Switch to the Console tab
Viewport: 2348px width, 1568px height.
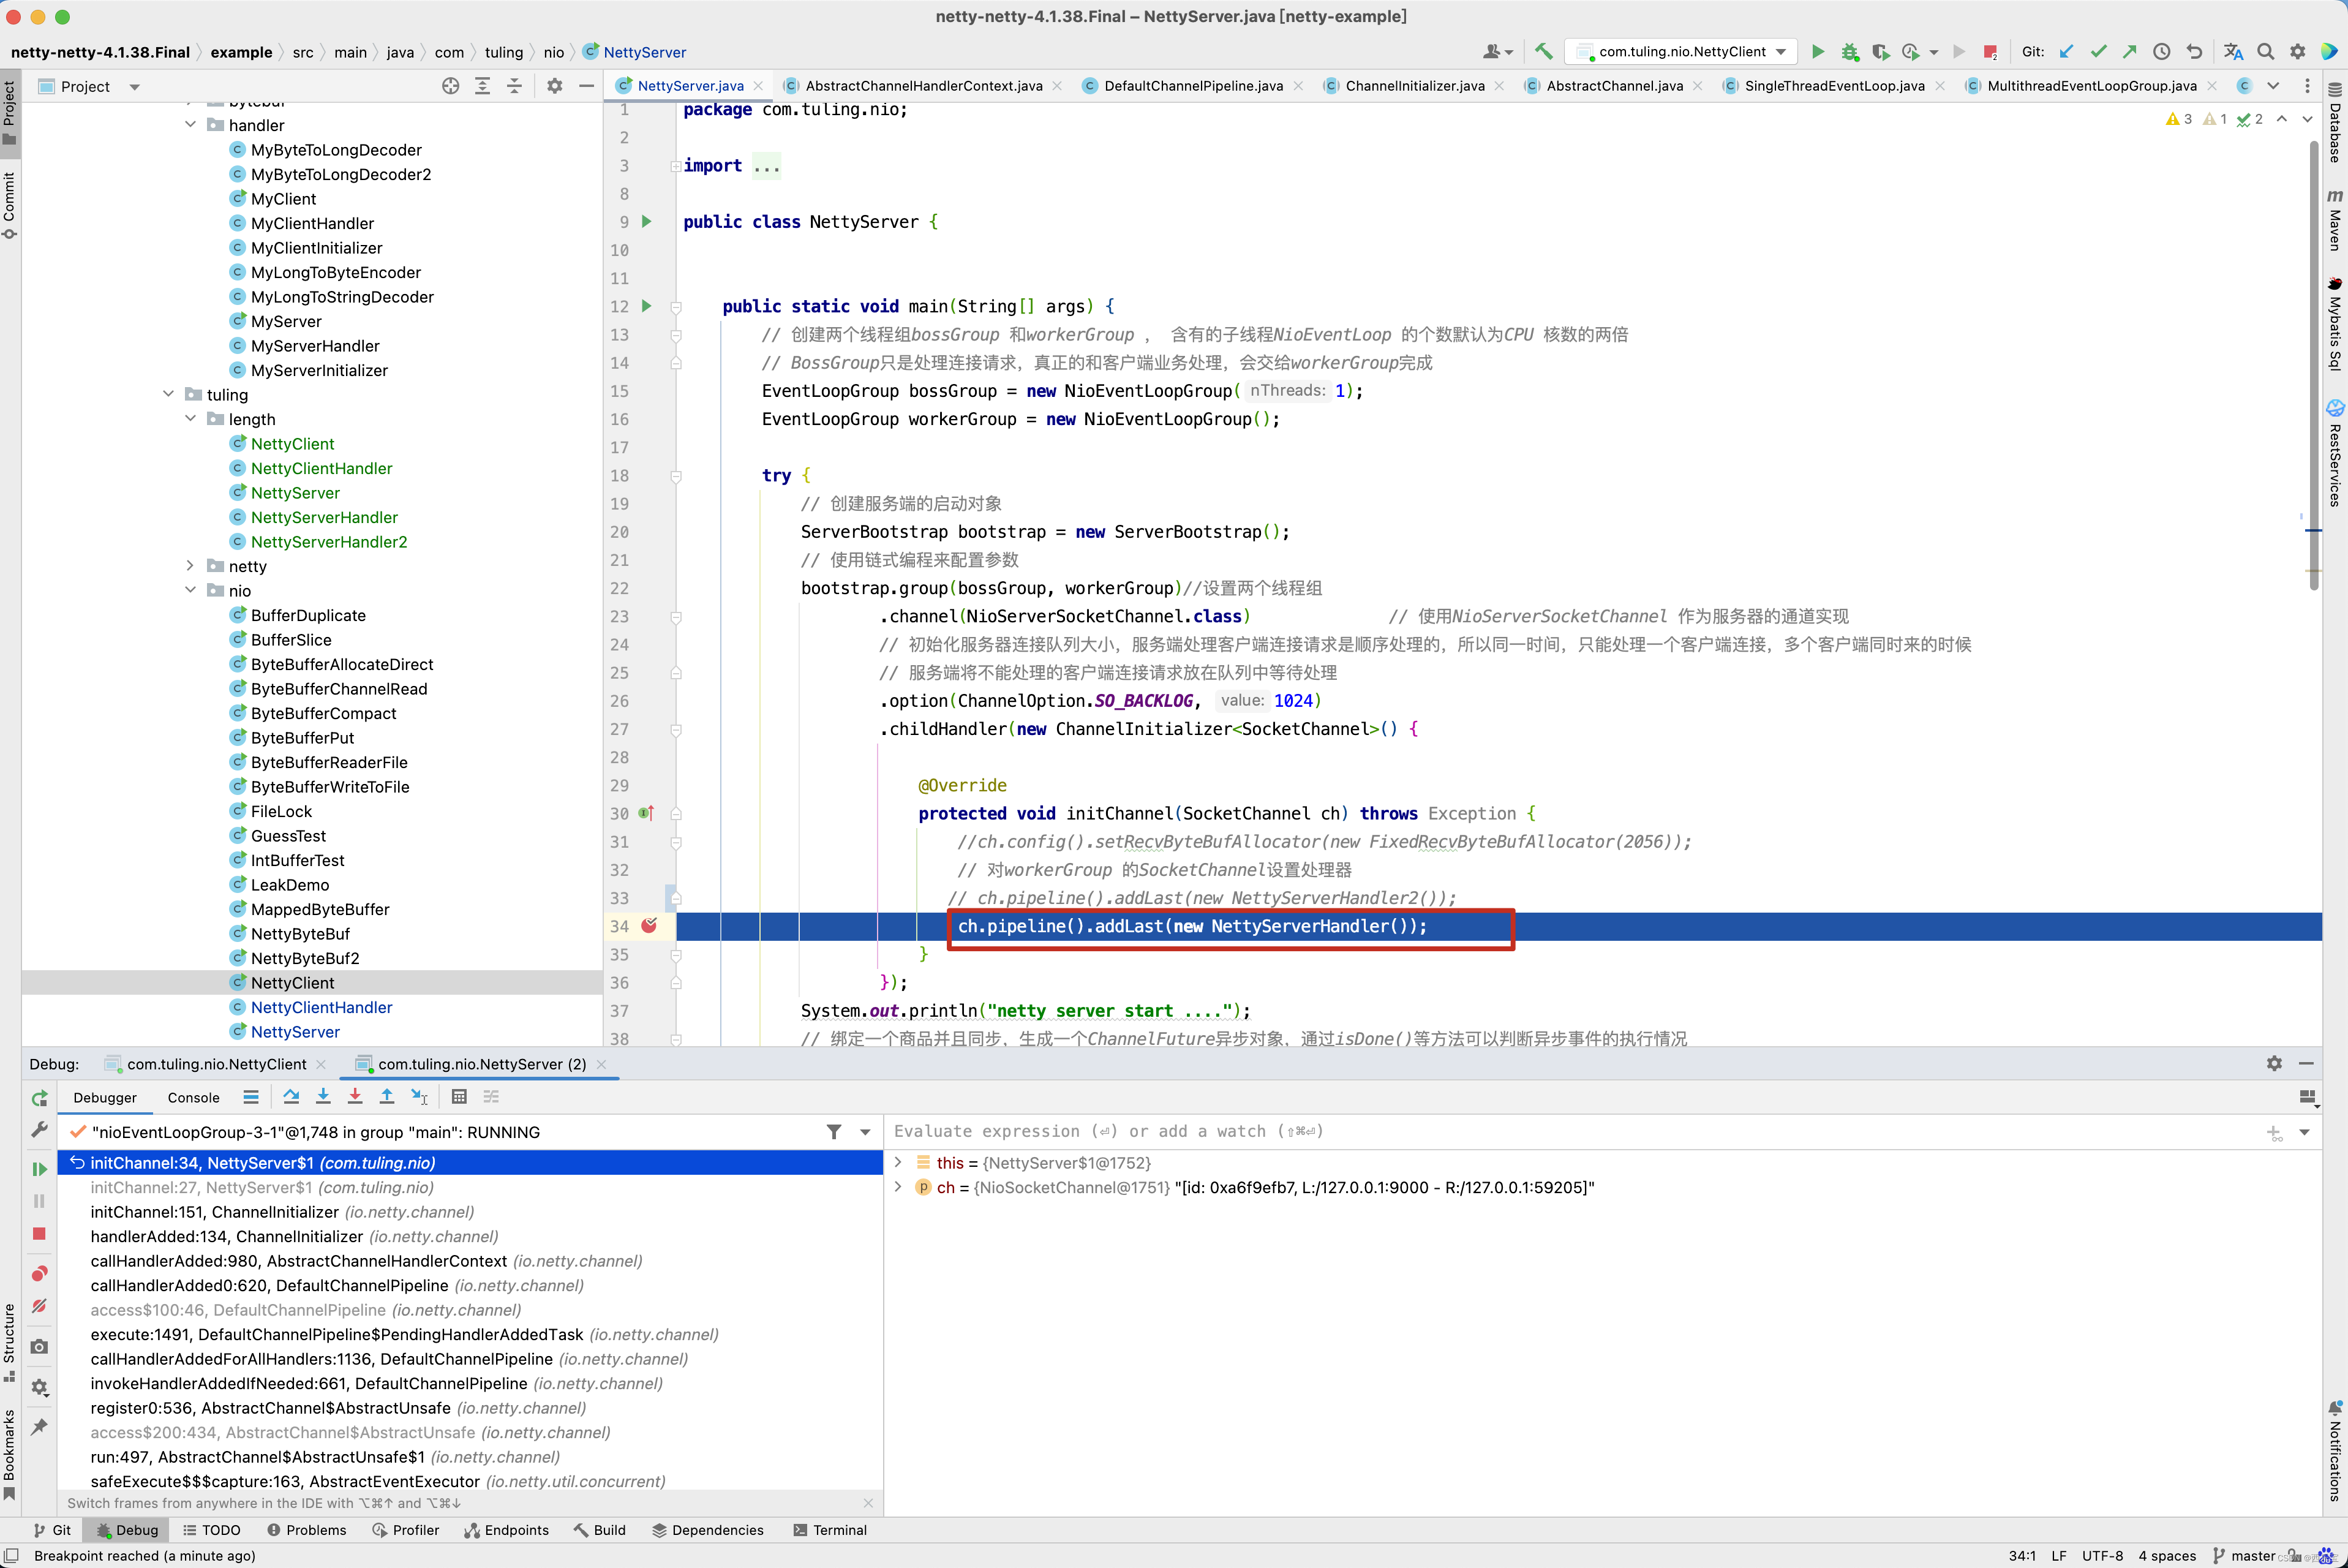coord(193,1097)
